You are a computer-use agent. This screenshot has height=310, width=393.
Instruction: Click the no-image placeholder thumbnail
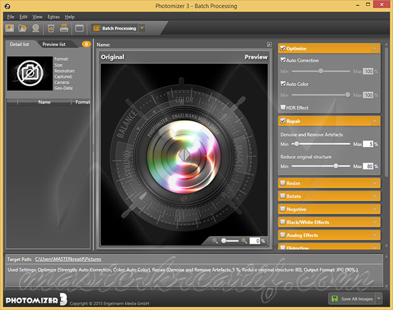tap(30, 73)
